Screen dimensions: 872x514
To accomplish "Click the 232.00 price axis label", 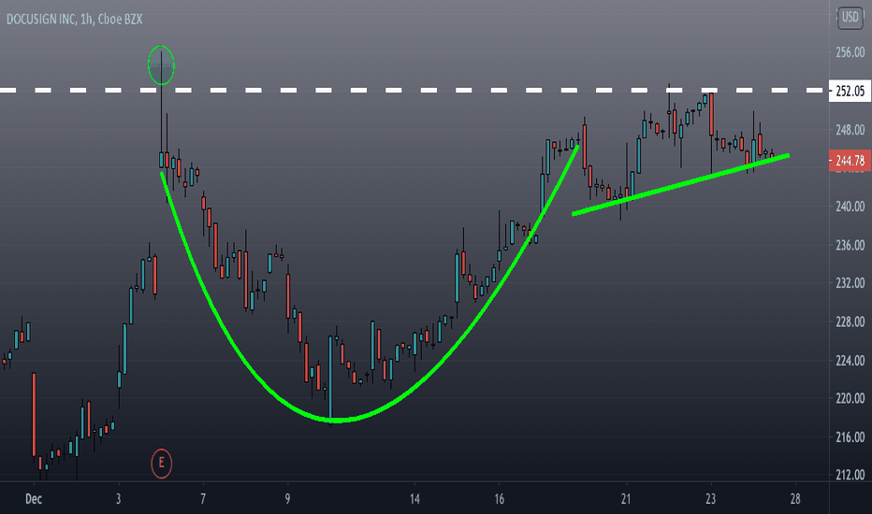I will 850,283.
